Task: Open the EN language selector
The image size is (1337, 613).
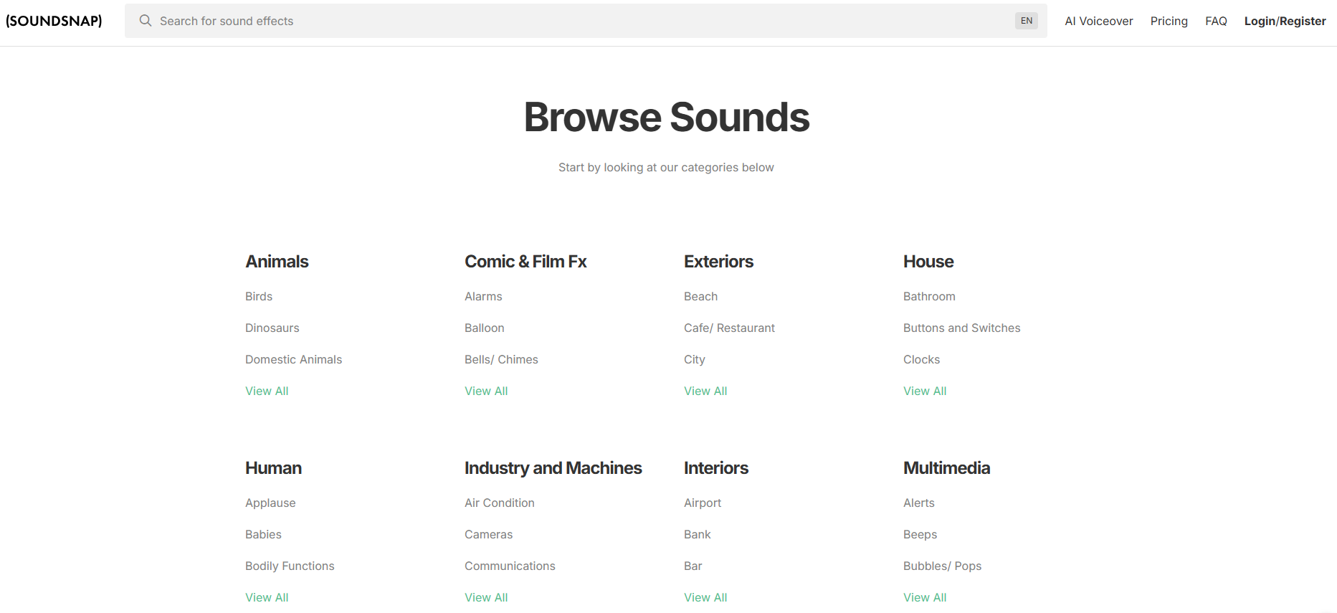Action: [x=1026, y=21]
